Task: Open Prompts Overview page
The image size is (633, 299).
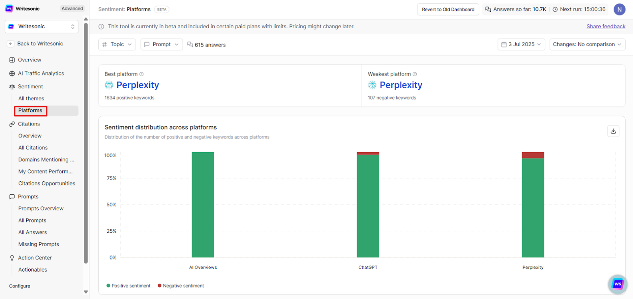Action: 41,208
